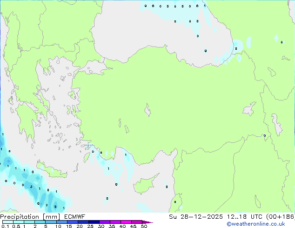The width and height of the screenshot is (295, 228).
Task: Click the '50' legend scale label
Action: [x=144, y=226]
